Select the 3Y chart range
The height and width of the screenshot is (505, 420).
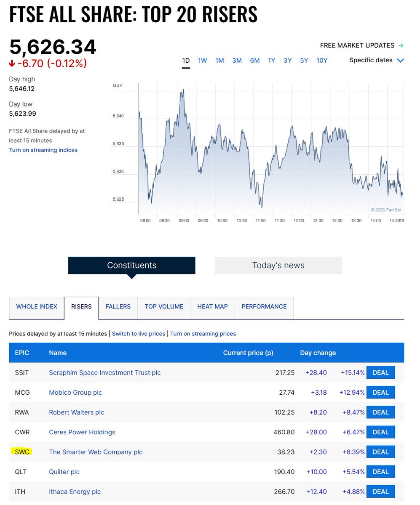[x=287, y=61]
